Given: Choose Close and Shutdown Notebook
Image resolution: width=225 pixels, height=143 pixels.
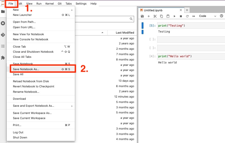Looking at the screenshot, I should pos(41,52).
